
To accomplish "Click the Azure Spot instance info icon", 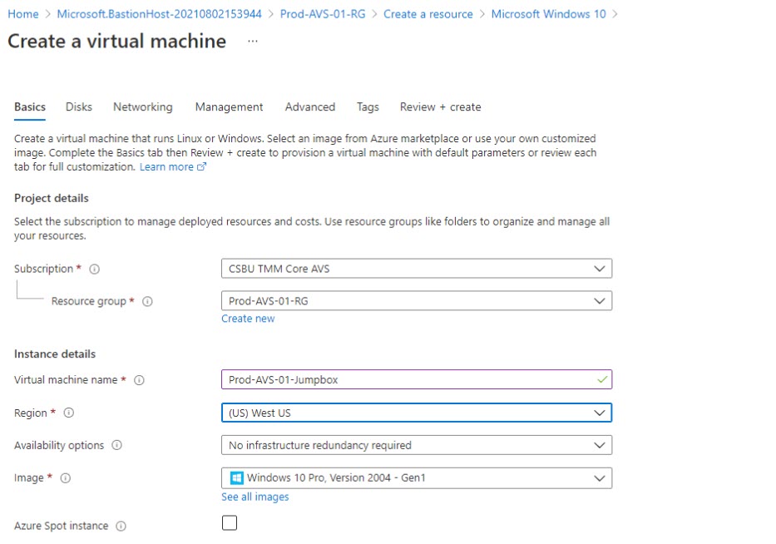I will click(121, 526).
